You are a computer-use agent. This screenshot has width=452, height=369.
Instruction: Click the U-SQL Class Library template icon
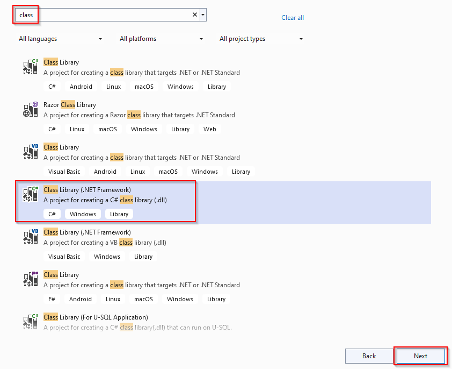(x=31, y=321)
